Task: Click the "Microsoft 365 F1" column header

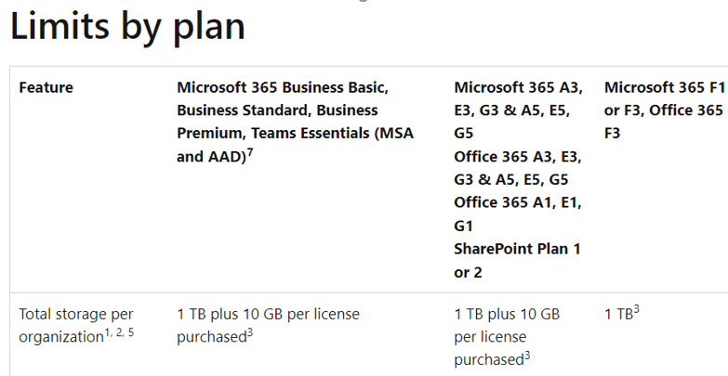Action: click(665, 87)
